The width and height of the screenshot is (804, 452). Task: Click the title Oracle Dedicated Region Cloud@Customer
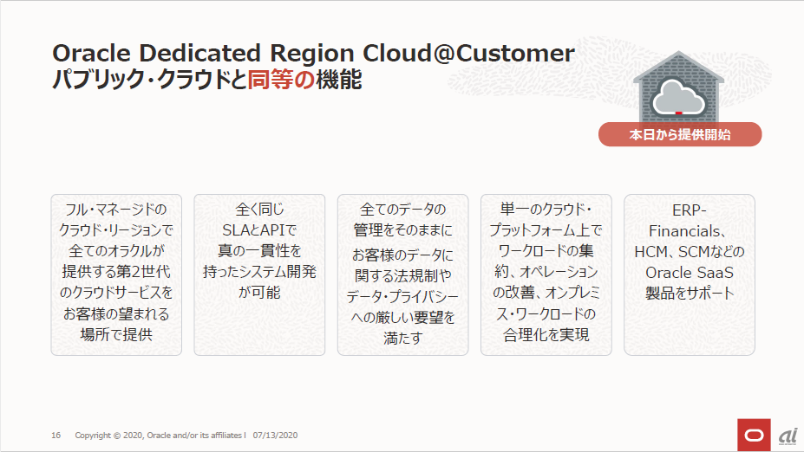(313, 53)
